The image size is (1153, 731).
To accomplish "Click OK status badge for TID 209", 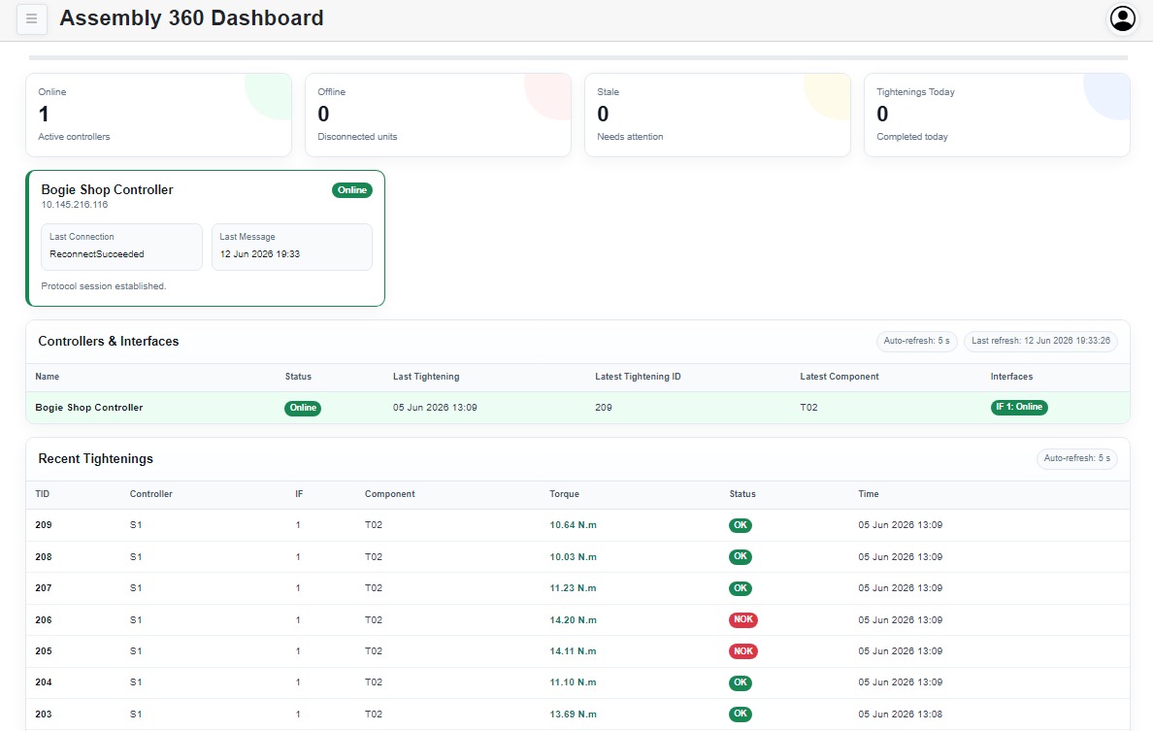I will tap(741, 525).
